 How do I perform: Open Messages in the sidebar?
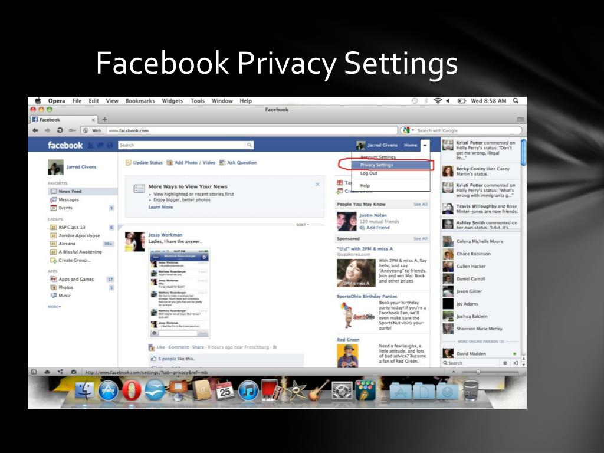[x=68, y=199]
